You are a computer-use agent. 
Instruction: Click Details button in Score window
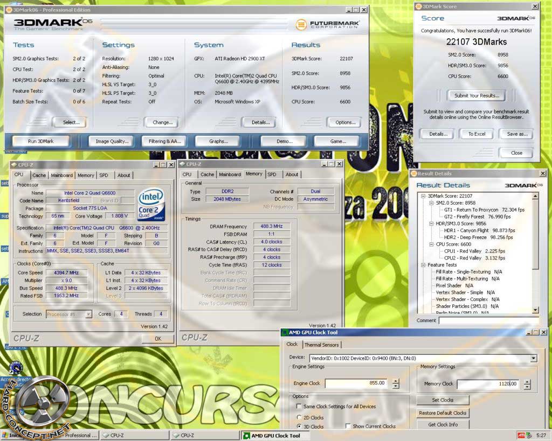tap(438, 134)
